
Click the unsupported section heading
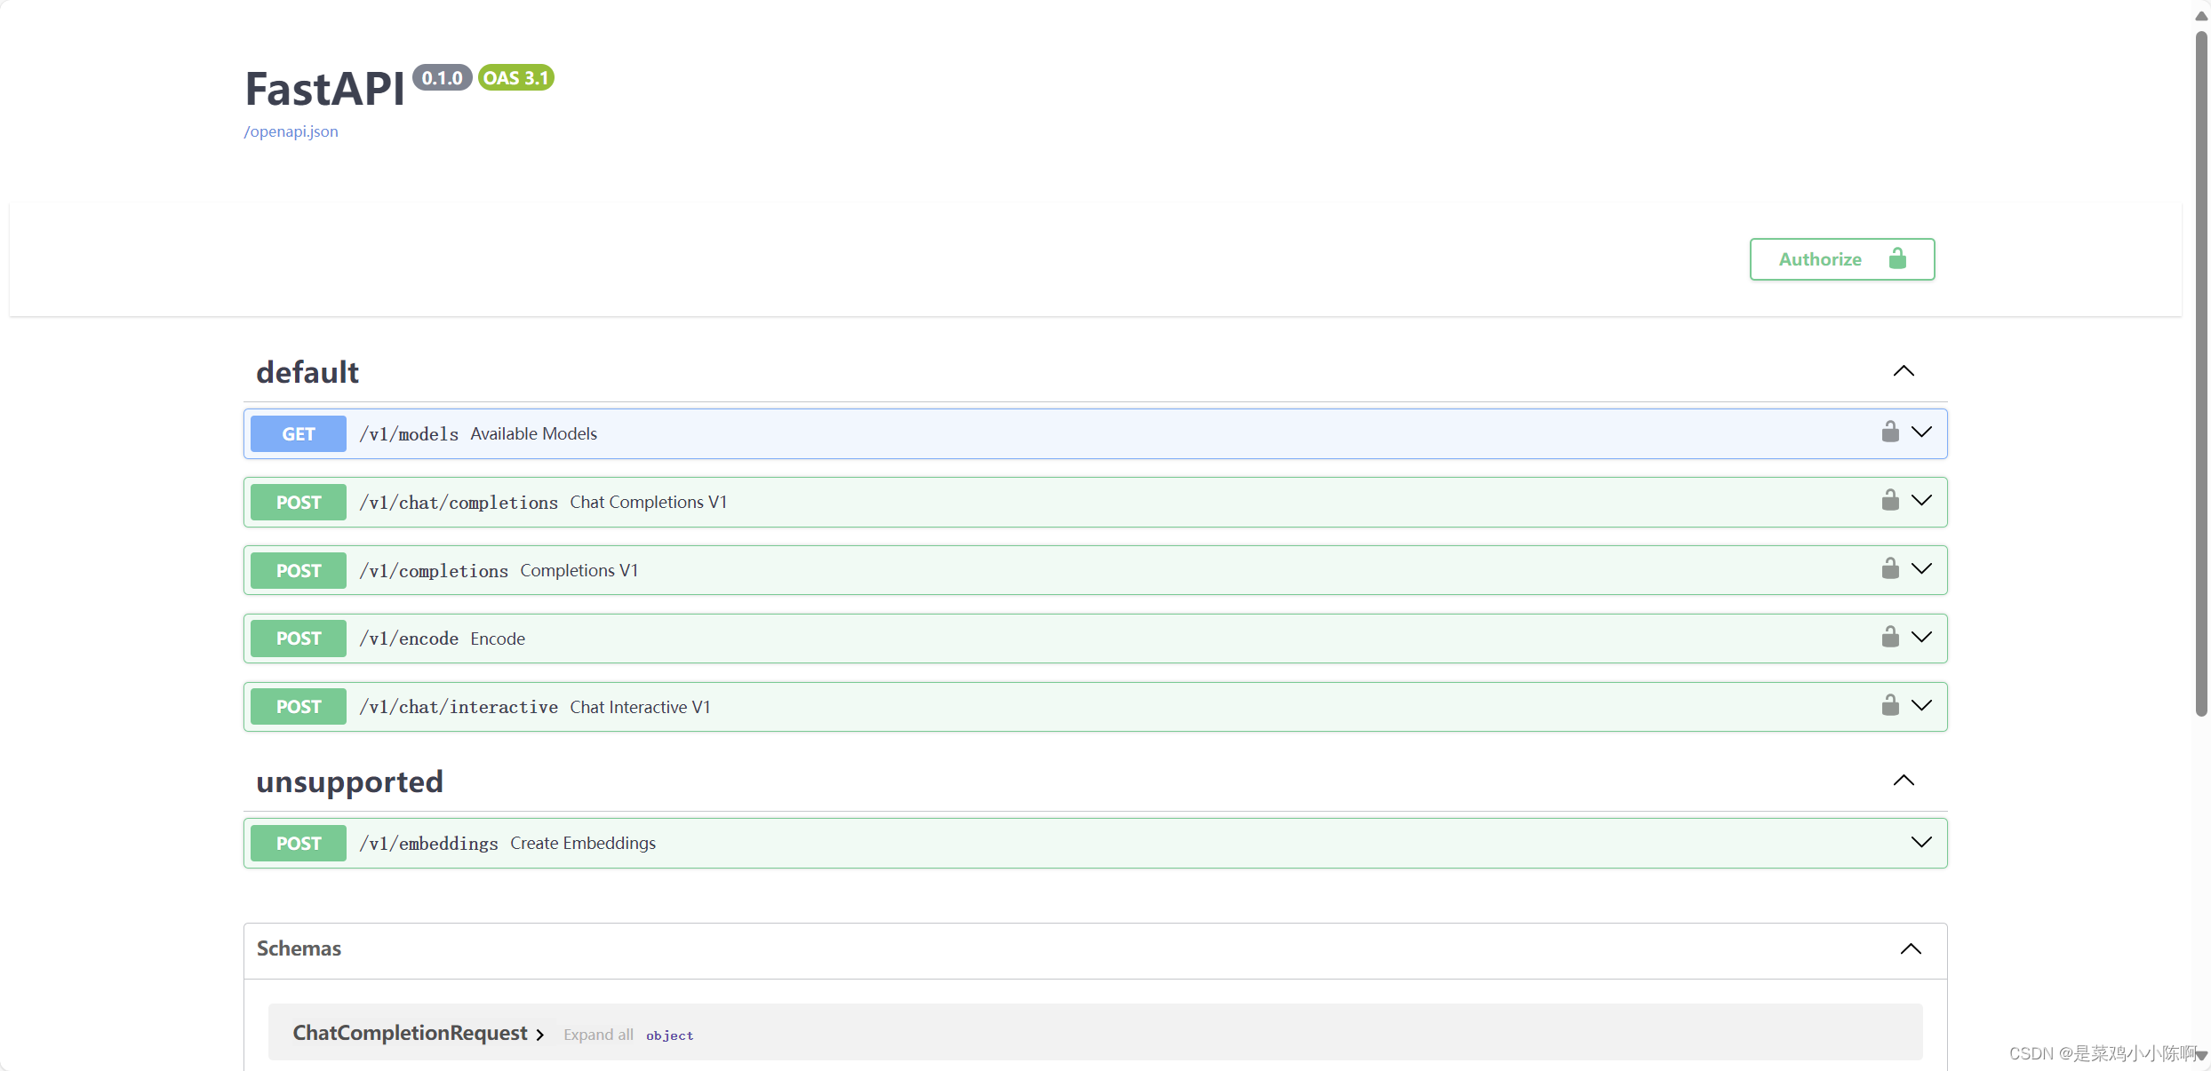click(x=349, y=781)
